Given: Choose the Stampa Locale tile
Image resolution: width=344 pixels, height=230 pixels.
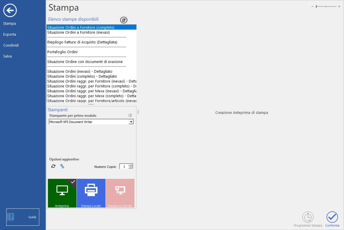Looking at the screenshot, I should [91, 193].
